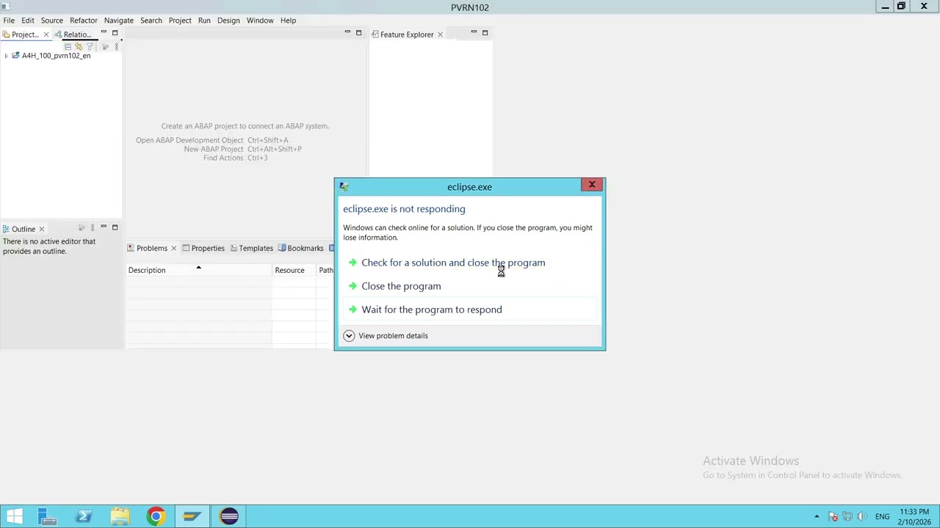Open the Search menu

tap(151, 21)
